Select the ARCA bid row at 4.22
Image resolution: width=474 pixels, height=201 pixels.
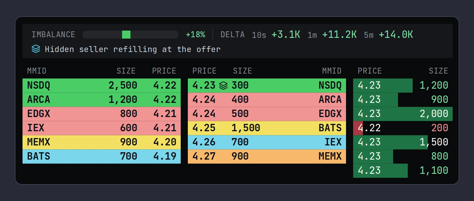click(x=102, y=100)
